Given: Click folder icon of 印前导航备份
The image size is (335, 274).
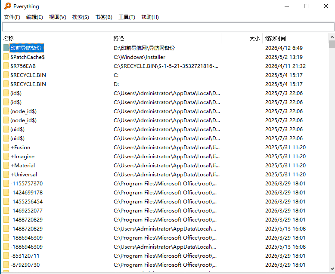Looking at the screenshot, I should (6, 48).
